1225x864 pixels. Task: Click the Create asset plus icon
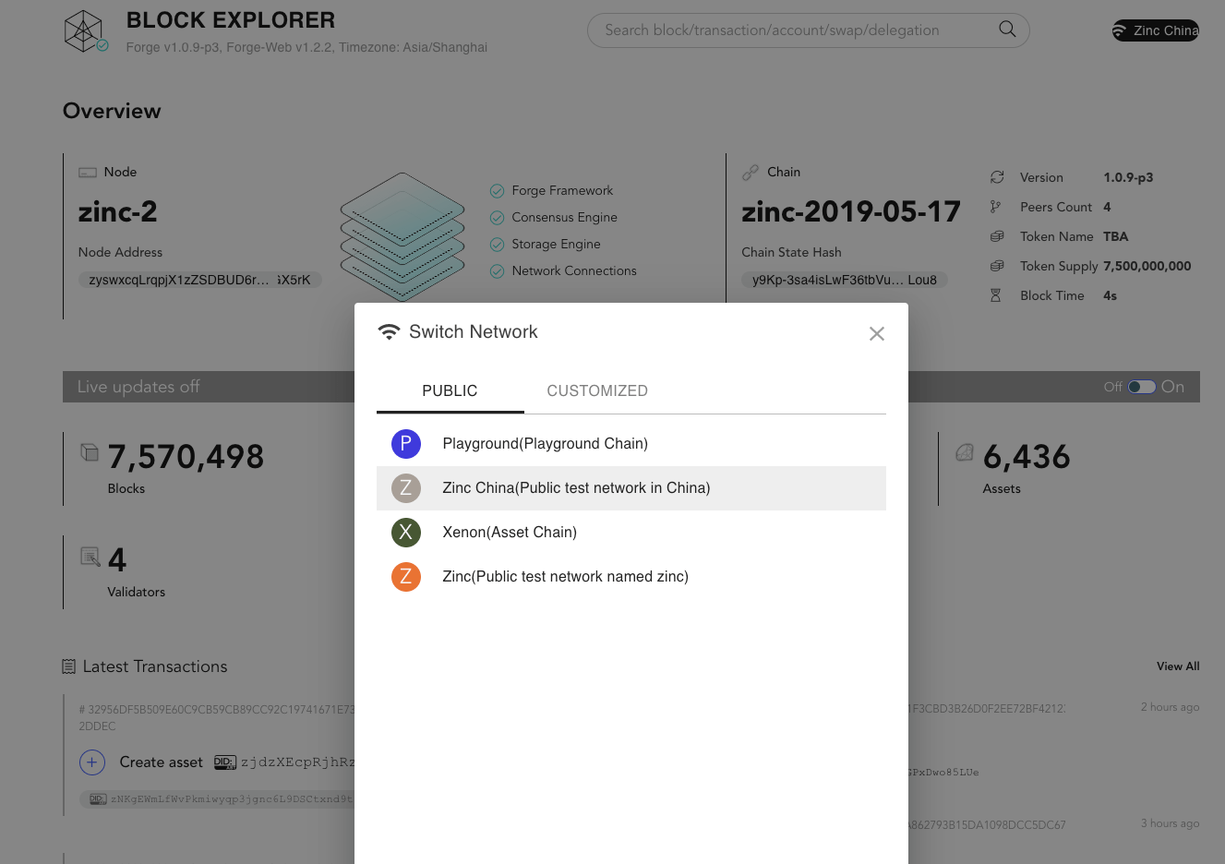tap(92, 762)
